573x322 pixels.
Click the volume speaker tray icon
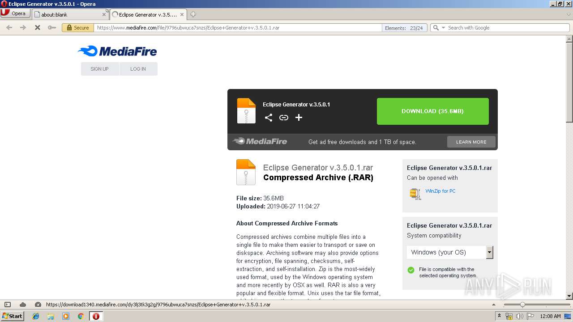520,316
